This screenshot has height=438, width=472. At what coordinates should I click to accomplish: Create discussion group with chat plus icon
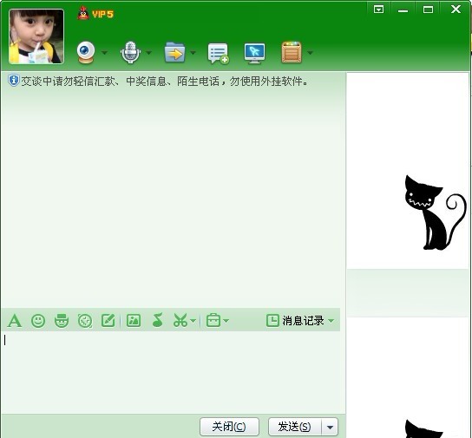coord(219,54)
